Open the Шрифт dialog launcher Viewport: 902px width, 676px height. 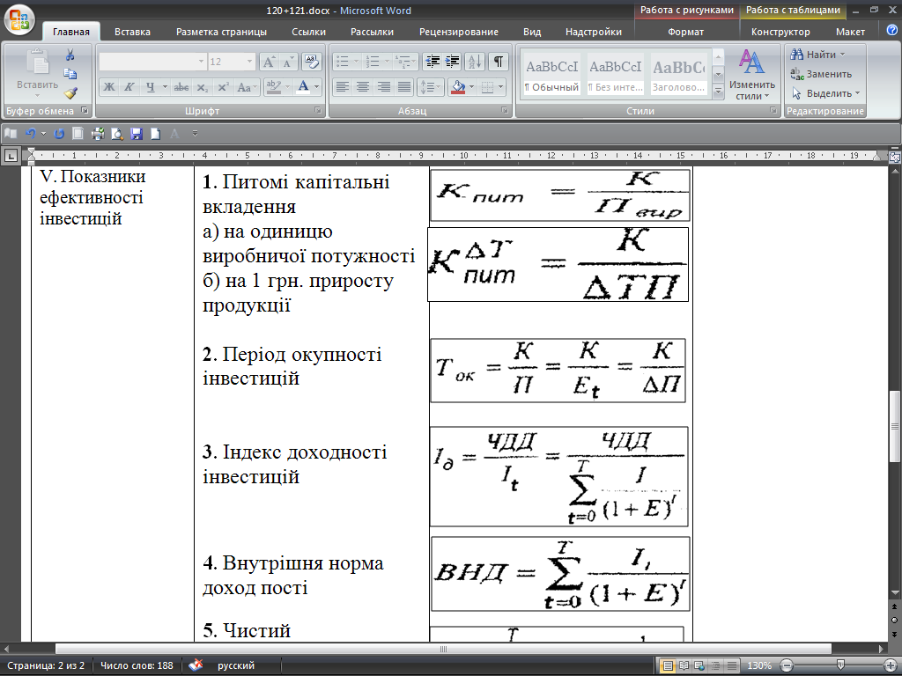(318, 110)
